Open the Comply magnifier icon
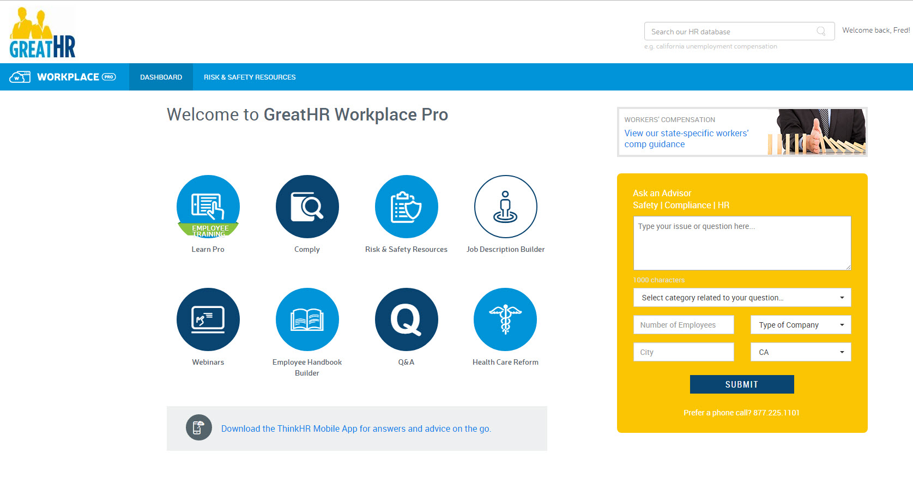The width and height of the screenshot is (913, 477). (307, 207)
